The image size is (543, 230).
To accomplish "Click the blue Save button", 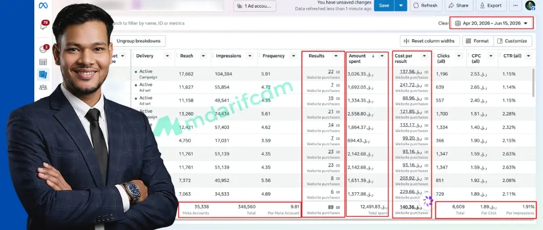I will [x=384, y=6].
